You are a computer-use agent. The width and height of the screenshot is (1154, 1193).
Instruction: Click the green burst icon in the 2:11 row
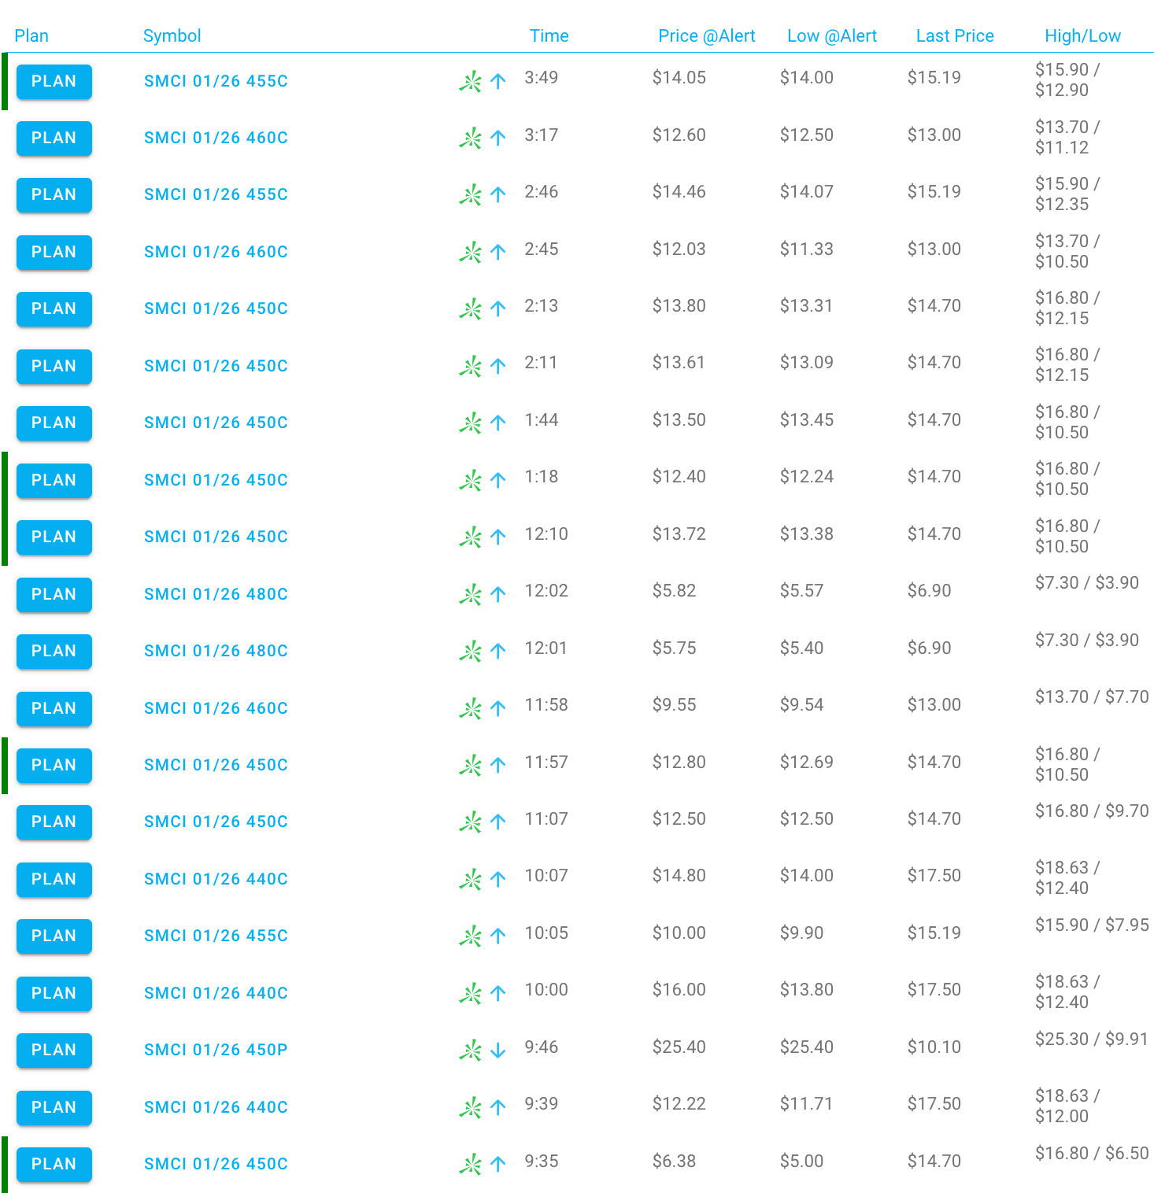[x=471, y=366]
